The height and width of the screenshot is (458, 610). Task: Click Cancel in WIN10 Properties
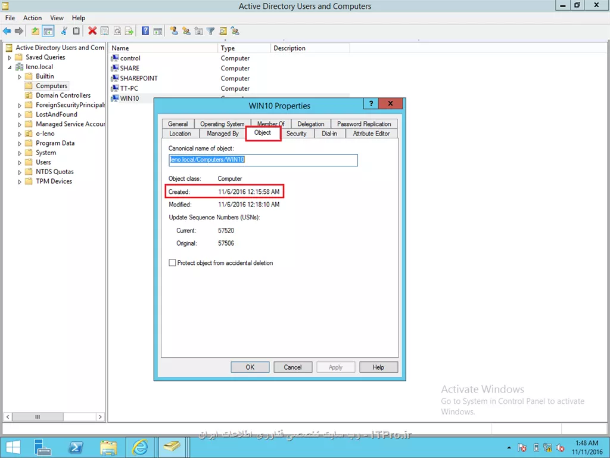[x=292, y=367]
